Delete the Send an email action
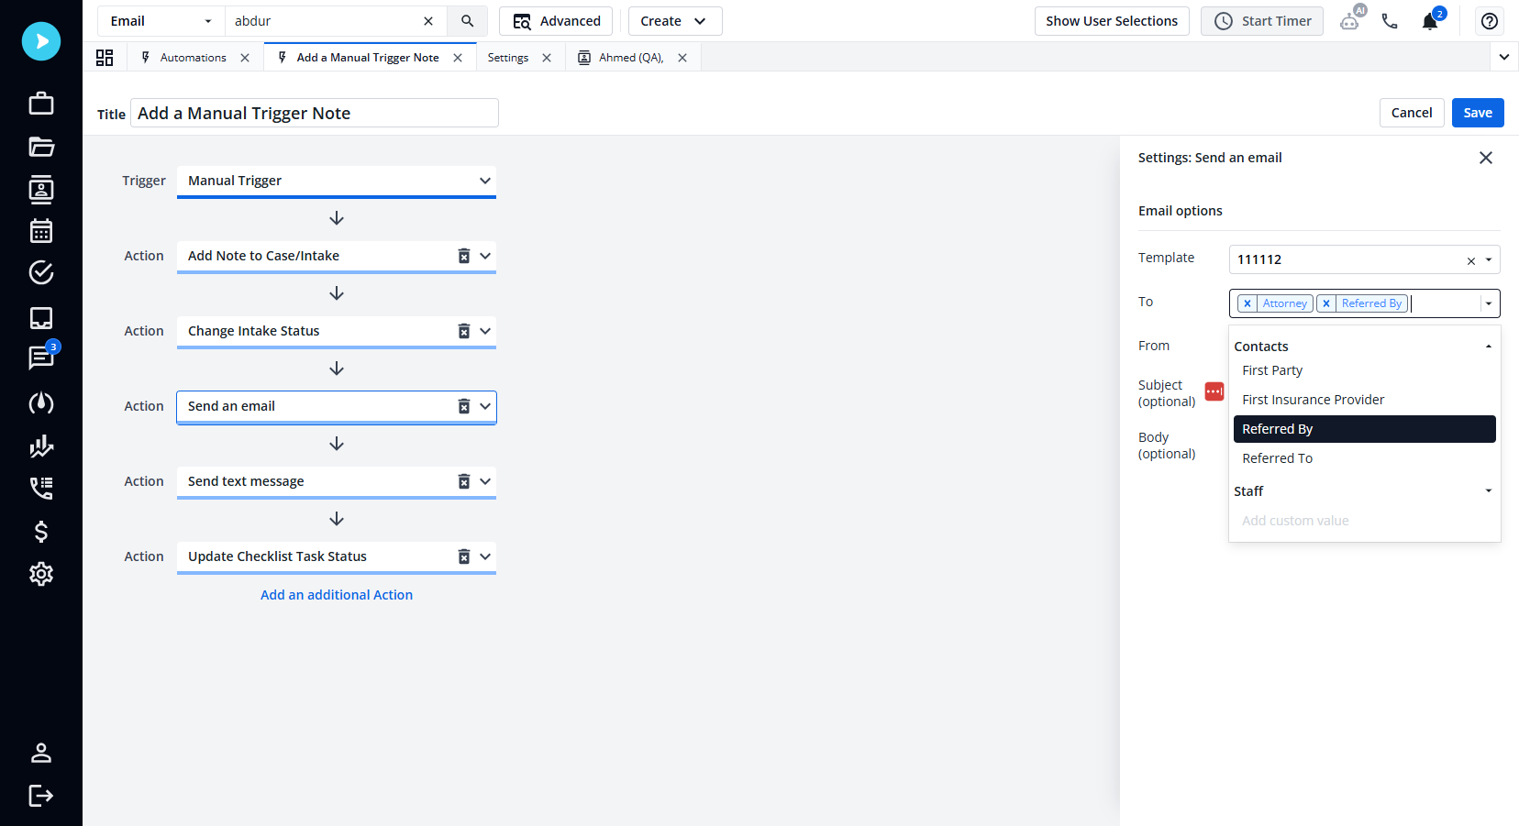Screen dimensions: 1519x826 coord(463,406)
